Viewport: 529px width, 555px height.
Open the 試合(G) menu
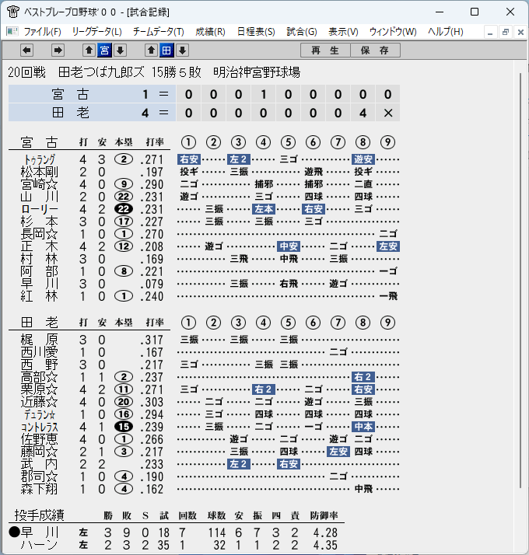302,32
